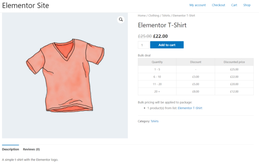This screenshot has width=259, height=166.
Task: Open the My account menu link
Action: point(197,5)
